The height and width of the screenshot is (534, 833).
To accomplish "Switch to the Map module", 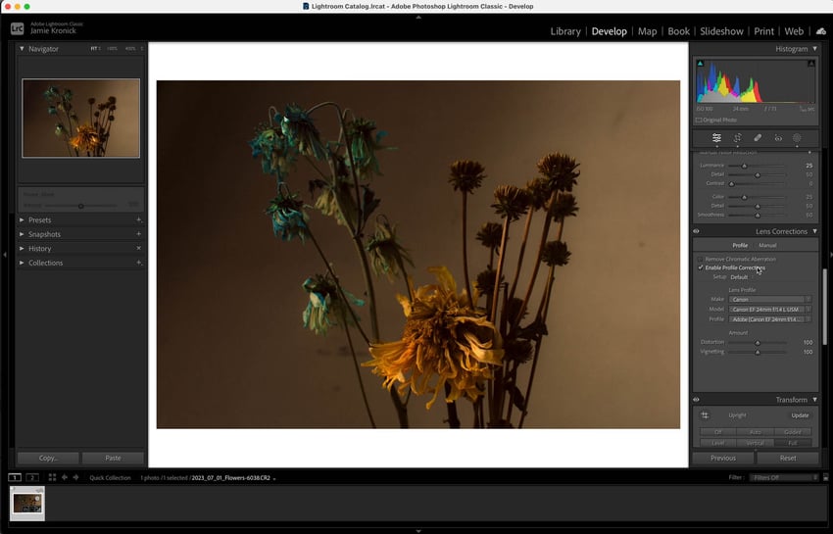I will (647, 31).
